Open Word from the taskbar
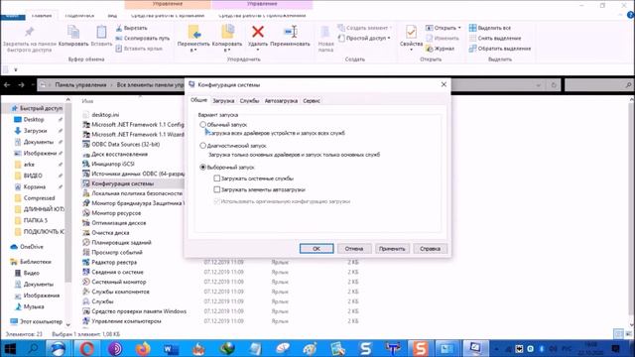This screenshot has width=635, height=357. [x=171, y=348]
